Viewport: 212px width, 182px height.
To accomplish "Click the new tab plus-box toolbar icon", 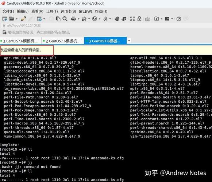I will point(157,19).
